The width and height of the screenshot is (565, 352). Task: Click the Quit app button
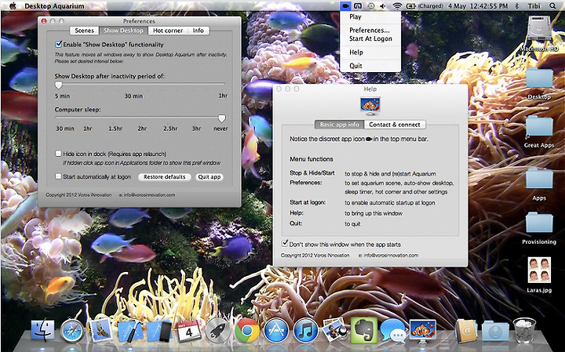point(210,177)
